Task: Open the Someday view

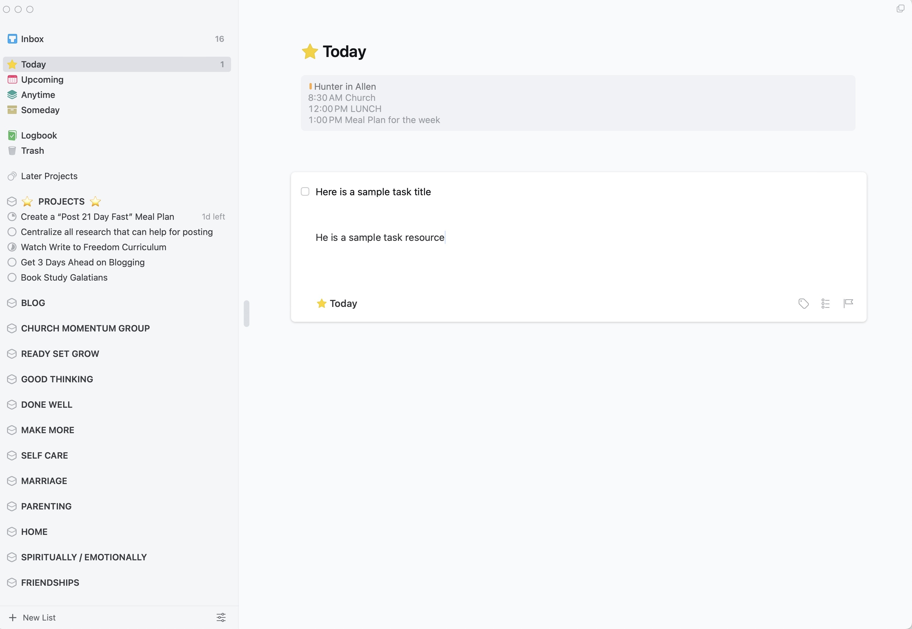Action: (x=117, y=110)
